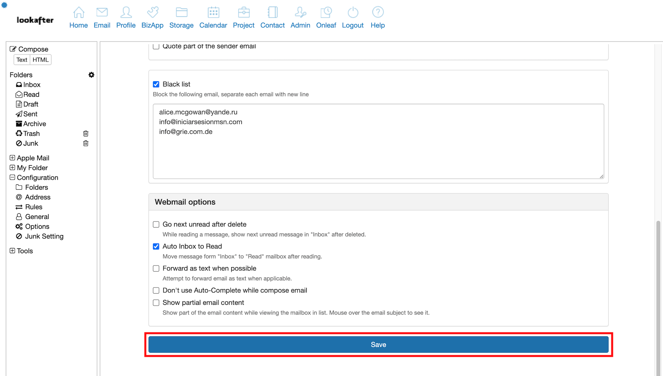Expand the Tools section
Image resolution: width=663 pixels, height=376 pixels.
pos(12,251)
